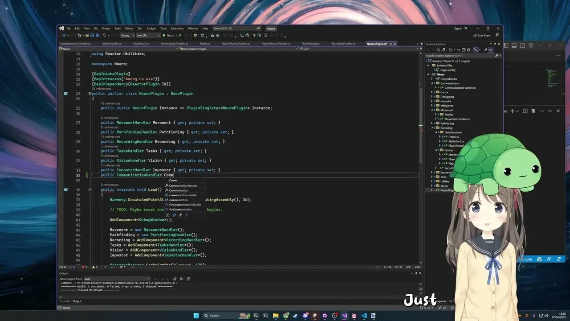
Task: Expand the Minigames folder
Action: (x=432, y=106)
